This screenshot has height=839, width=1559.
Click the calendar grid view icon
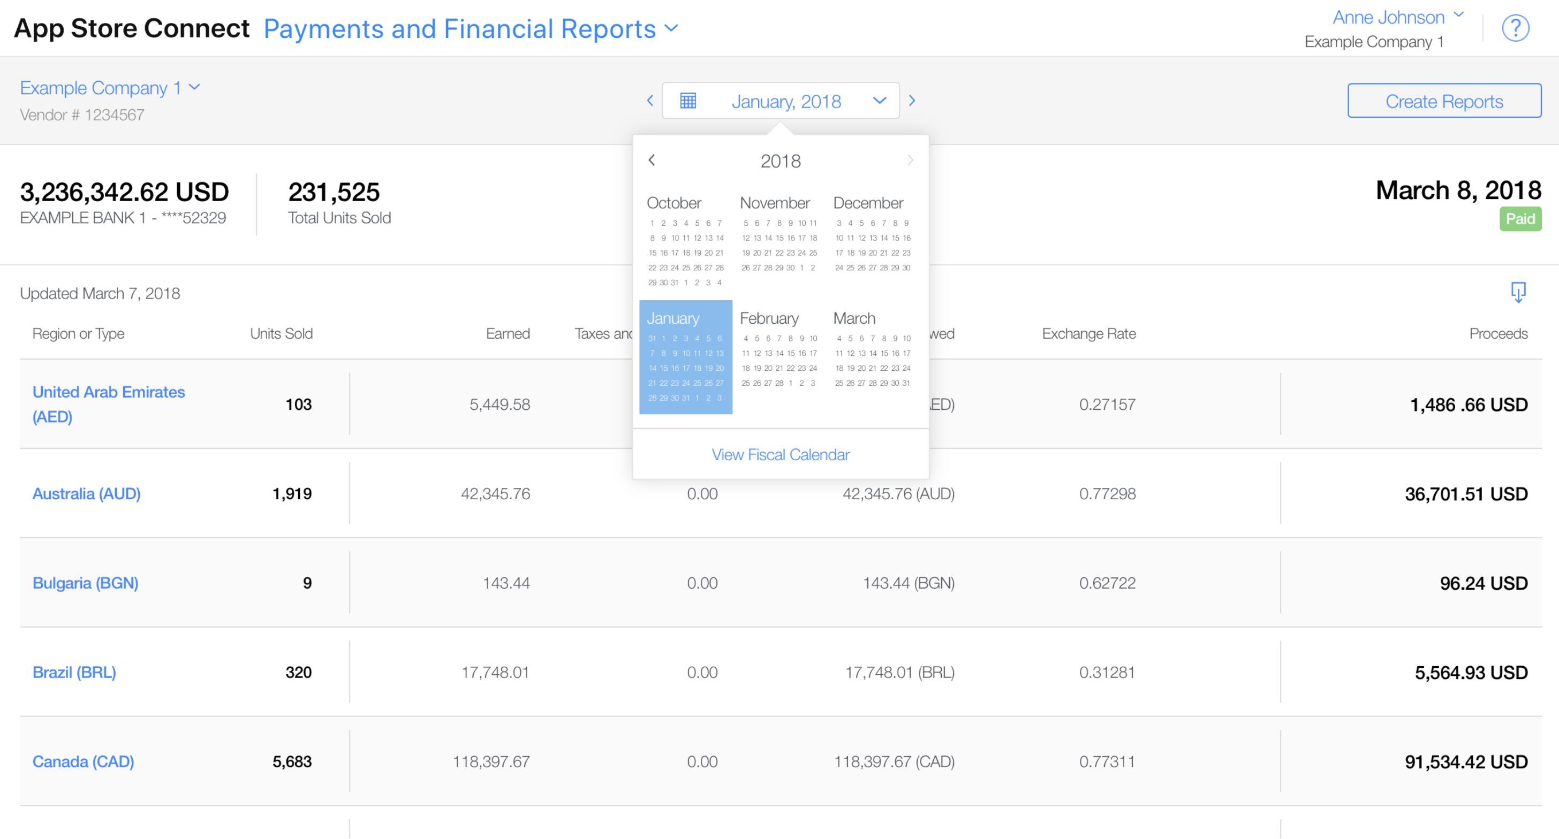point(685,100)
